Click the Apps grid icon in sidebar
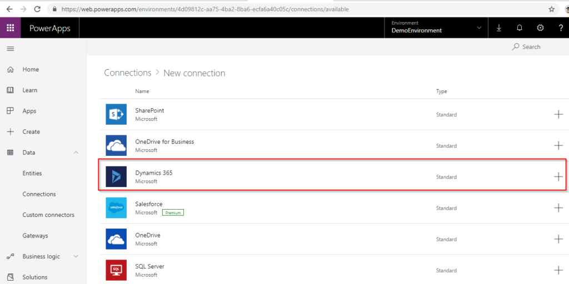569x284 pixels. (x=10, y=111)
